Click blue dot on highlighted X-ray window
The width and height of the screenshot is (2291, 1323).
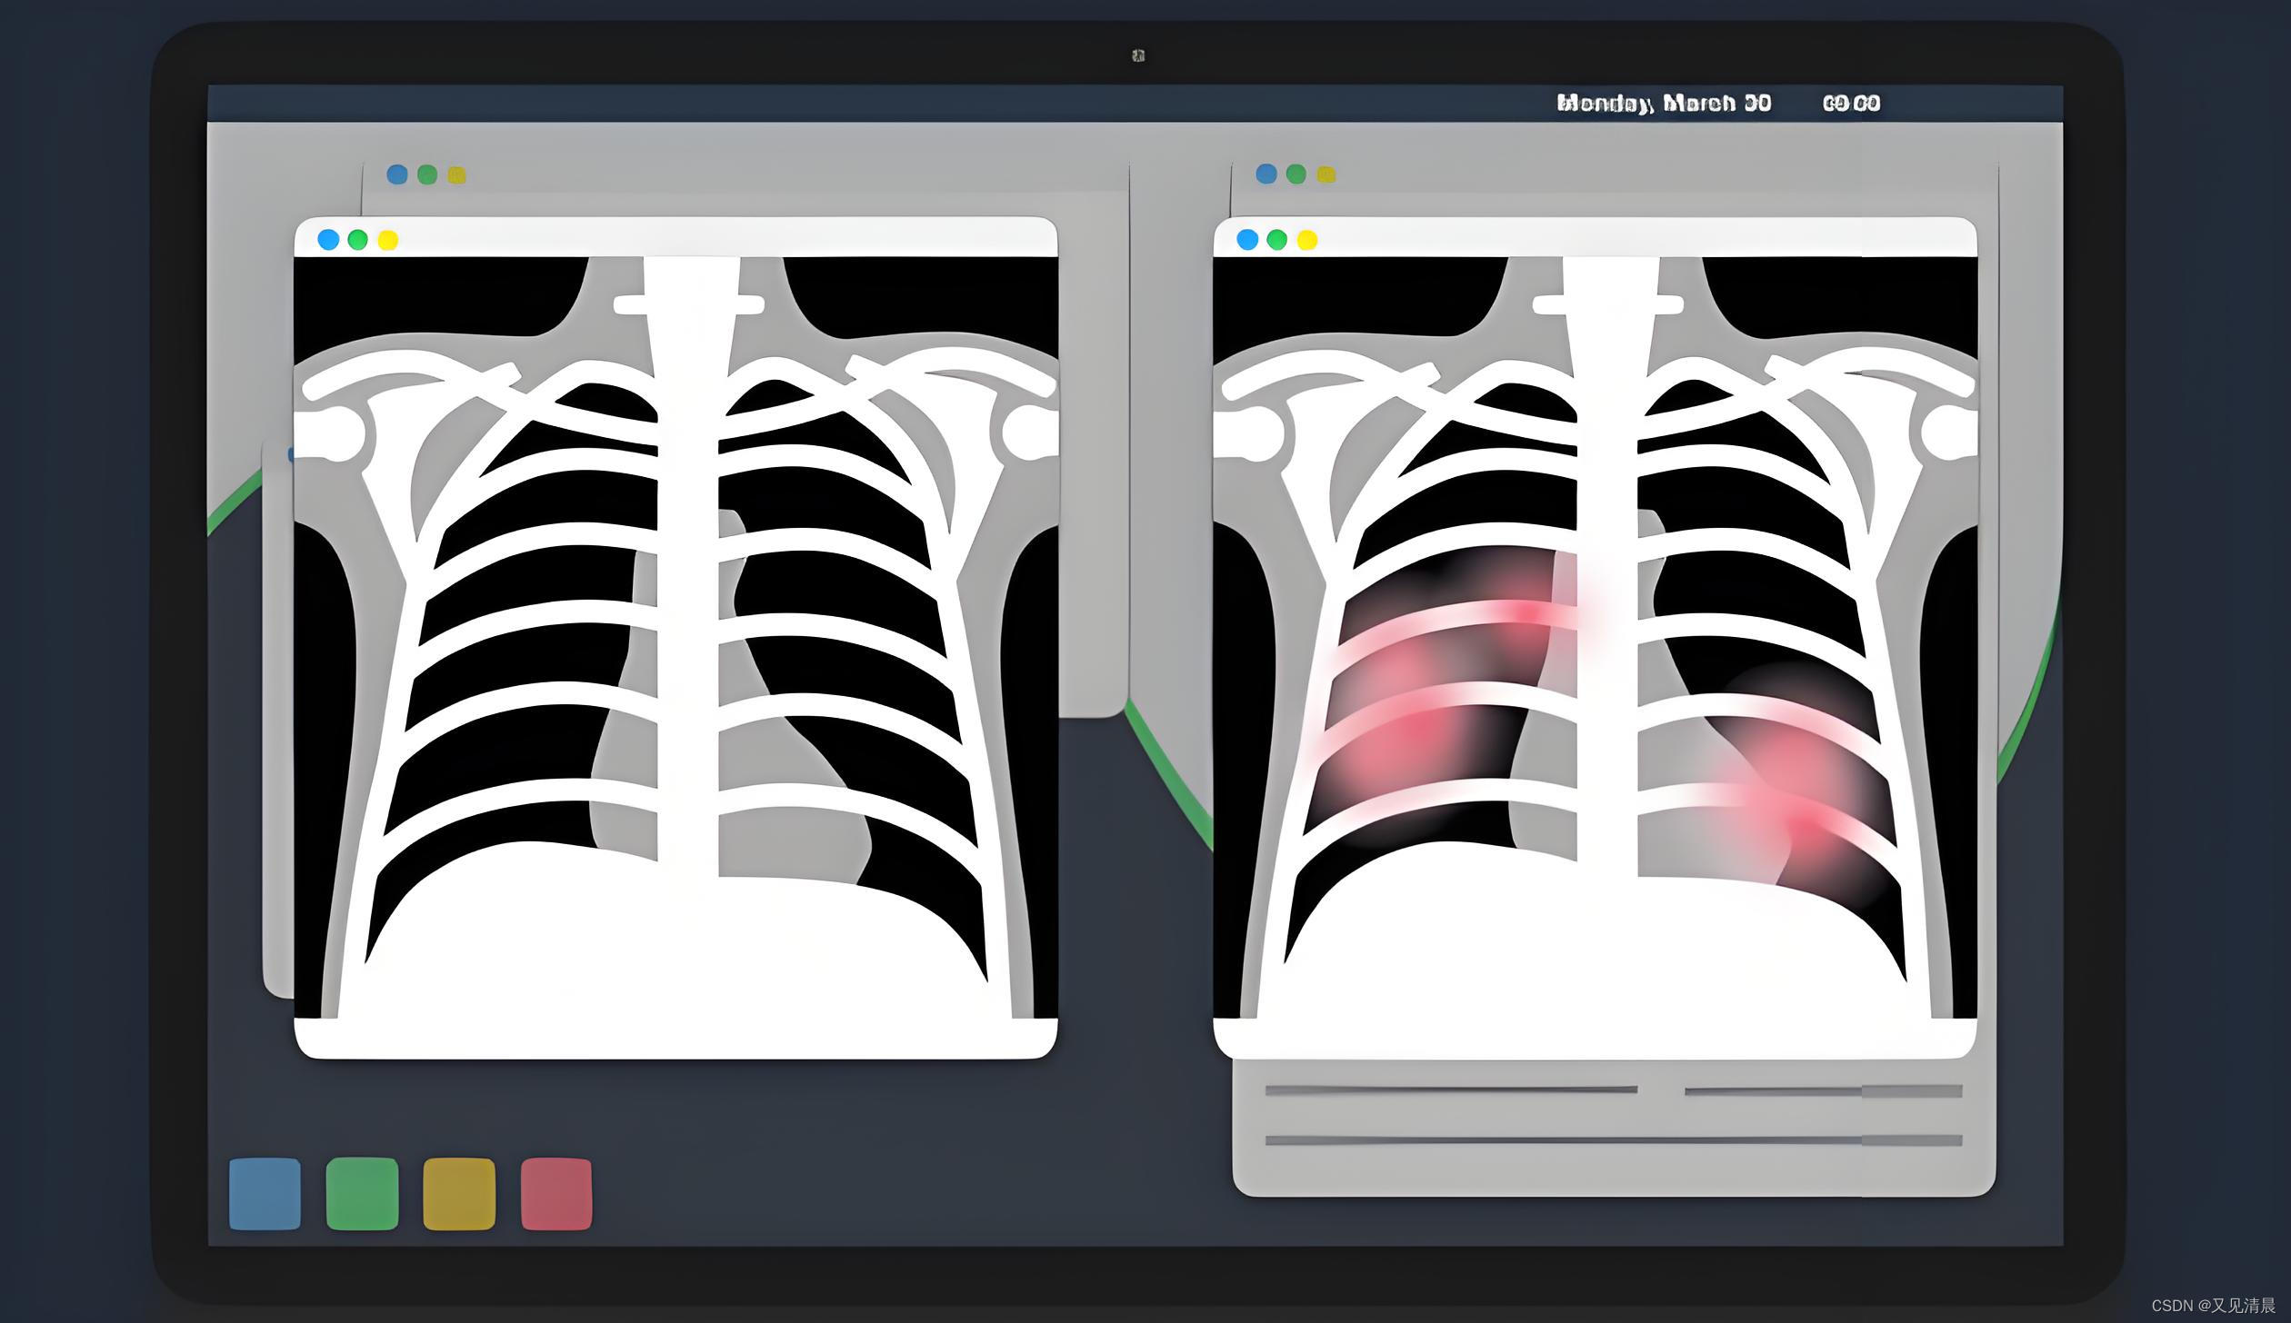click(x=1247, y=240)
